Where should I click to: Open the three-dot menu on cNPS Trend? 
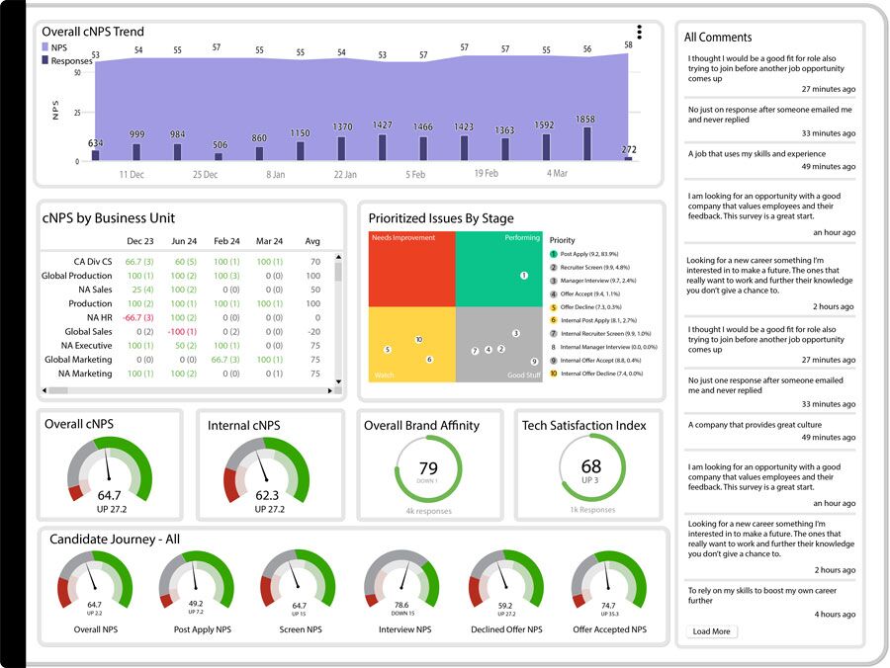(639, 33)
